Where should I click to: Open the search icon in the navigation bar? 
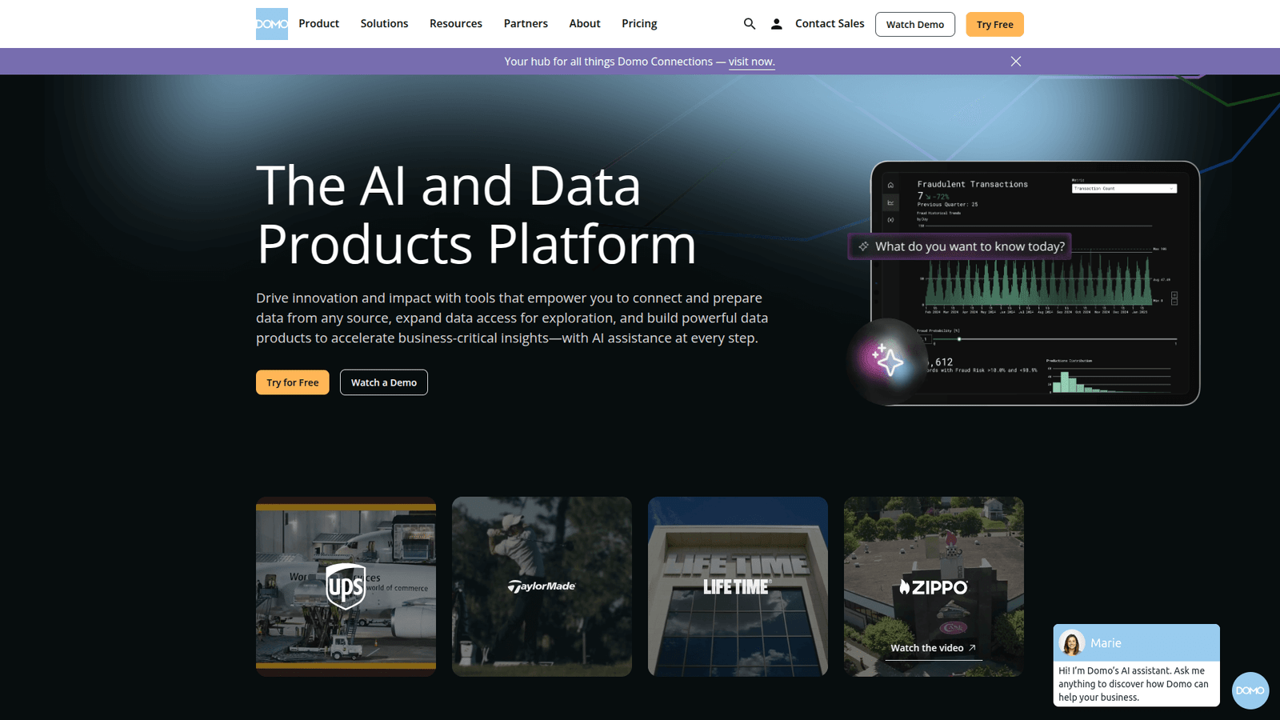(x=749, y=24)
